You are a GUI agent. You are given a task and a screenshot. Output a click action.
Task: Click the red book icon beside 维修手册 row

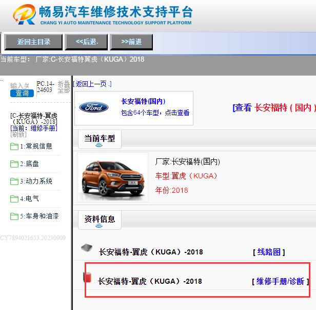87,277
